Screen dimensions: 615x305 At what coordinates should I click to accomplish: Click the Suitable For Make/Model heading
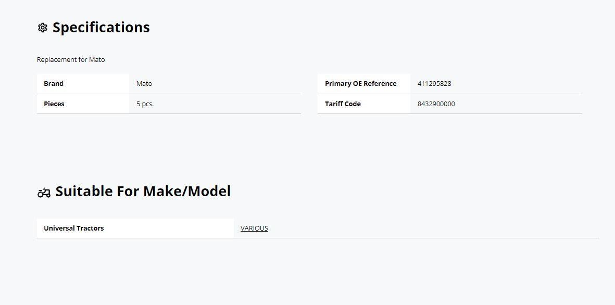[143, 192]
